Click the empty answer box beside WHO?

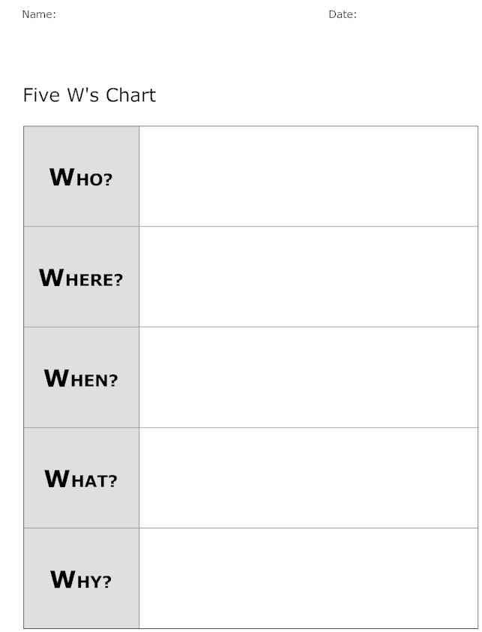pyautogui.click(x=308, y=176)
